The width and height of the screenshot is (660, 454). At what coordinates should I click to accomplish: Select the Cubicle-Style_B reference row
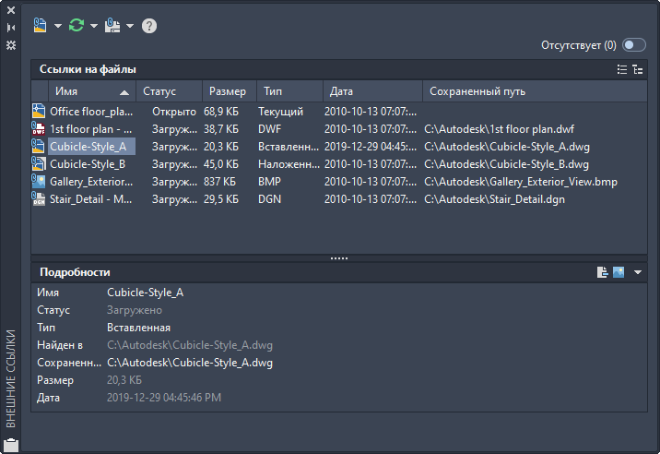click(x=339, y=164)
